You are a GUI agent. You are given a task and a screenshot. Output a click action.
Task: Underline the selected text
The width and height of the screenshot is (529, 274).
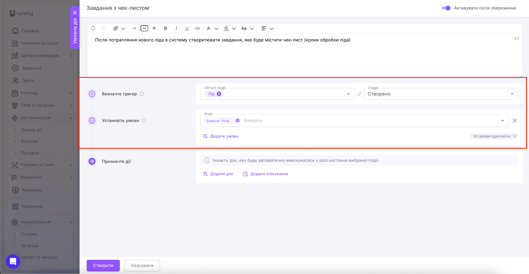tap(187, 28)
